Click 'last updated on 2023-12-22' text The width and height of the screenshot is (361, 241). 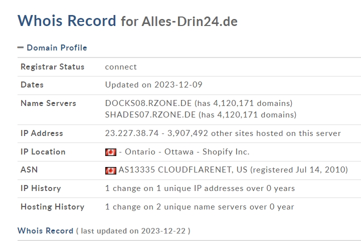tap(133, 231)
